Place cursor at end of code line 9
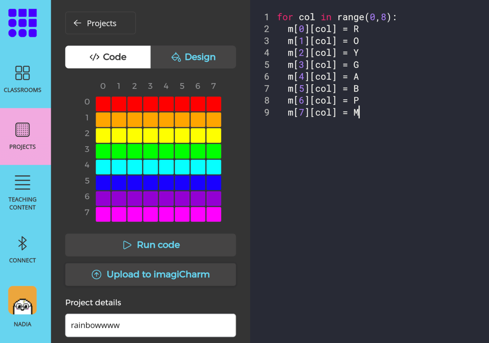Viewport: 489px width, 343px height. coord(359,113)
